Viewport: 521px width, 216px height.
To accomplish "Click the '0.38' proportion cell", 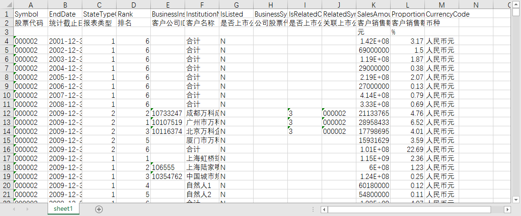I will pyautogui.click(x=408, y=68).
